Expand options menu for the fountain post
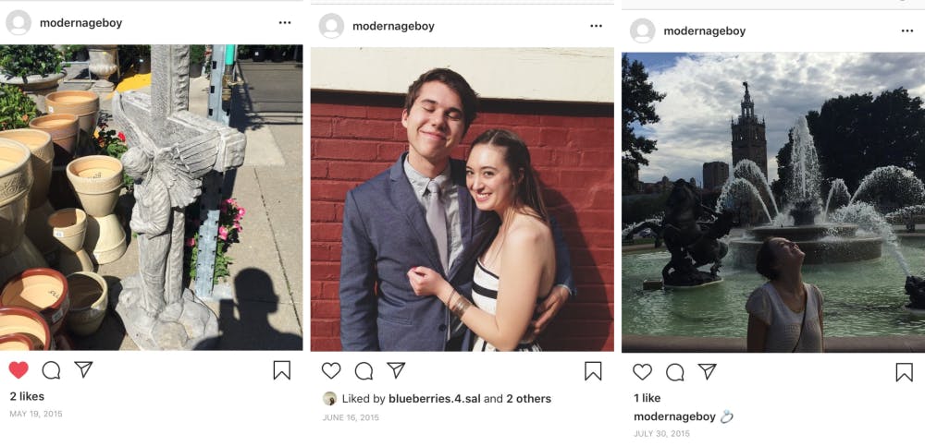Viewport: 925px width, 446px height. pos(907,30)
